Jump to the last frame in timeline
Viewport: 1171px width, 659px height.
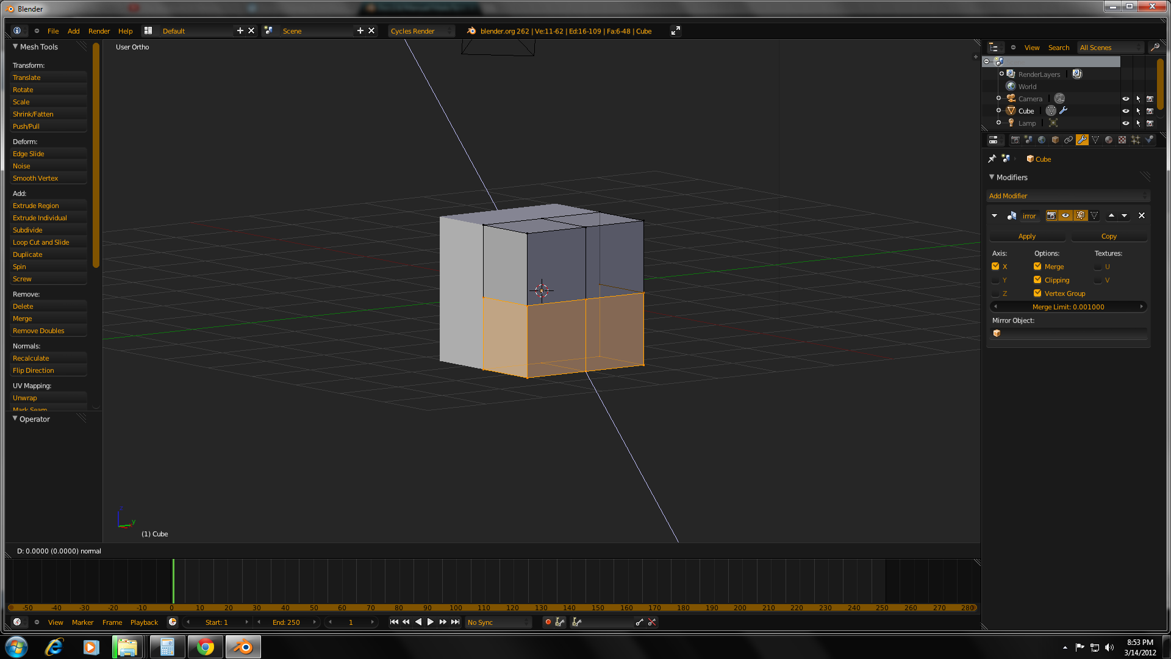[x=455, y=622]
